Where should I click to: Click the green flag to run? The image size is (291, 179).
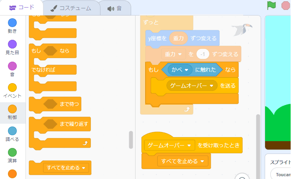(271, 6)
